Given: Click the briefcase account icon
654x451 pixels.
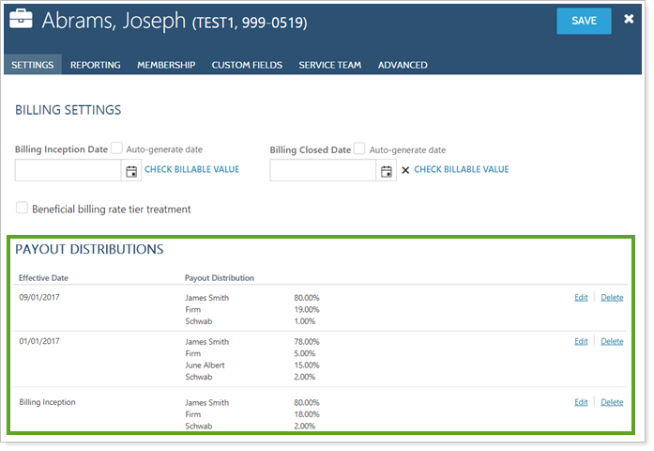Looking at the screenshot, I should (x=23, y=22).
